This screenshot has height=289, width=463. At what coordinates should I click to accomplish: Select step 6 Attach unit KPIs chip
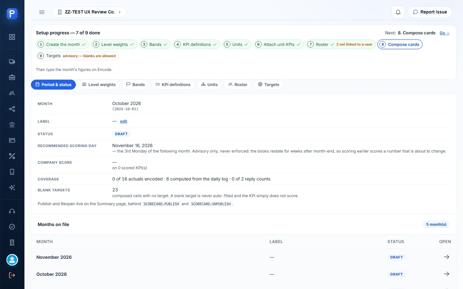coord(278,44)
